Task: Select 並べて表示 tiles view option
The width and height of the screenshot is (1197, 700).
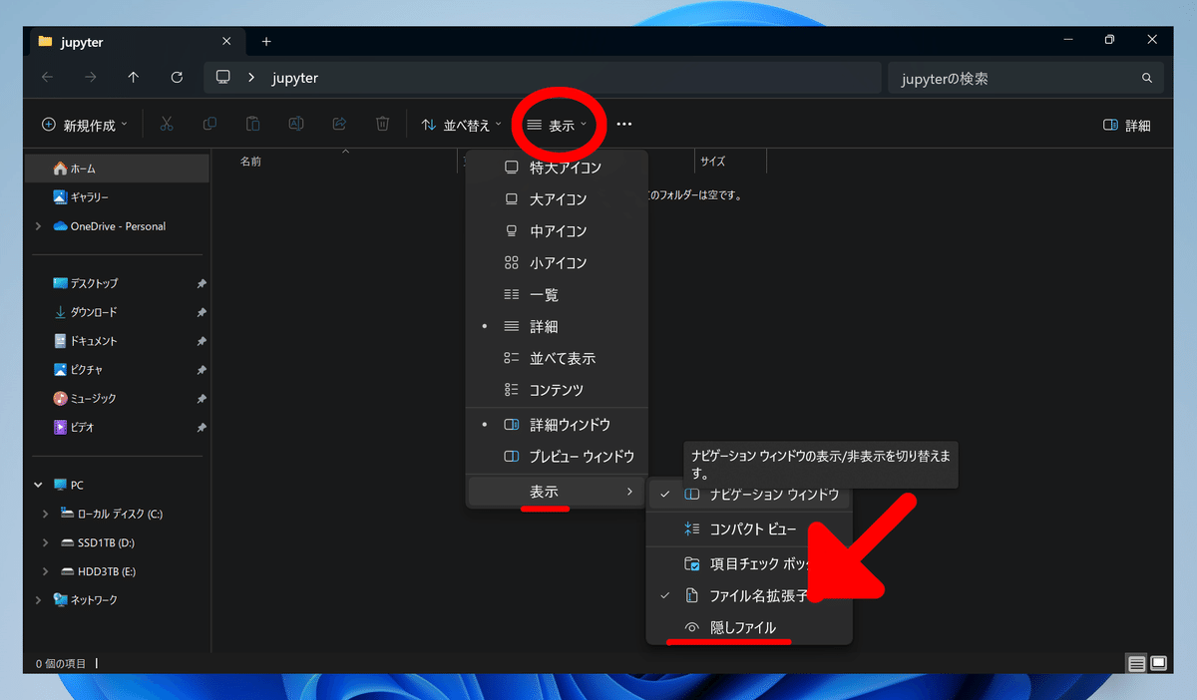Action: click(557, 358)
